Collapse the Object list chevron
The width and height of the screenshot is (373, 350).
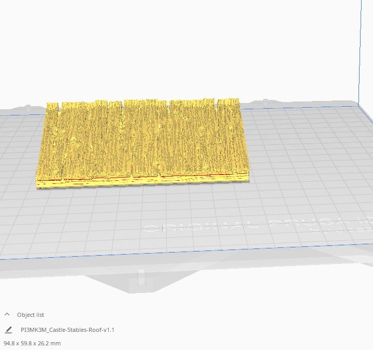(x=7, y=314)
